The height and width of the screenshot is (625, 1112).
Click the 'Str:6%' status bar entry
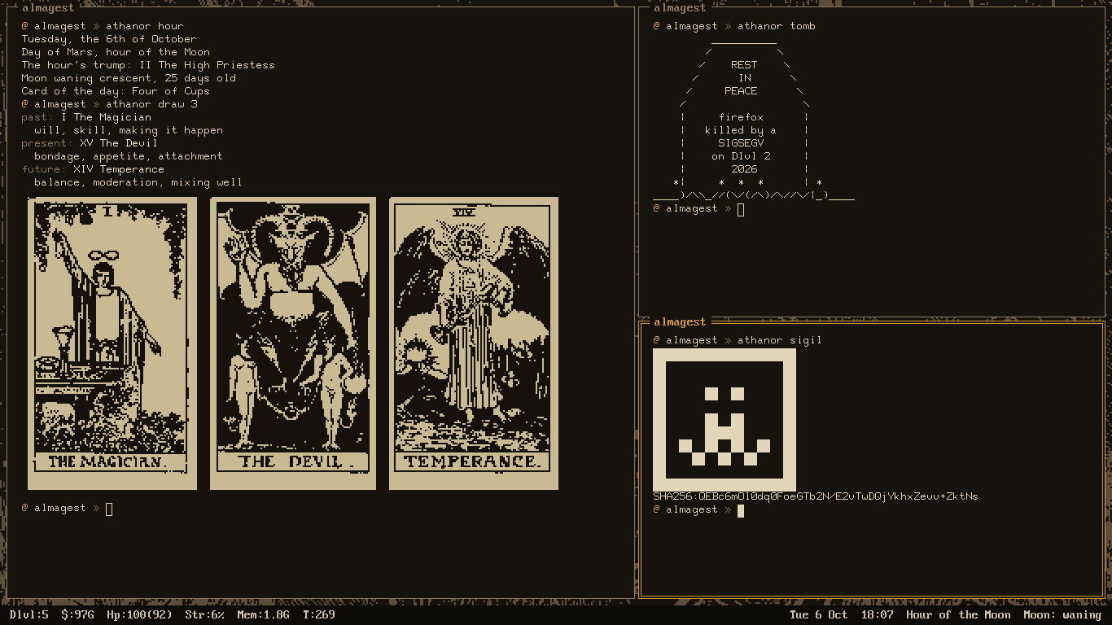[205, 615]
